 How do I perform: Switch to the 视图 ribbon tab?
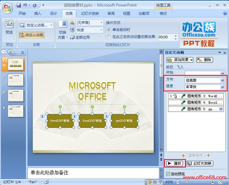pyautogui.click(x=126, y=14)
